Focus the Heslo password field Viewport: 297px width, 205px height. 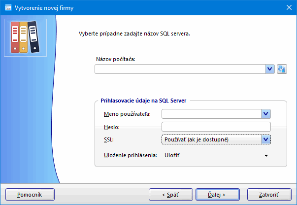click(216, 127)
